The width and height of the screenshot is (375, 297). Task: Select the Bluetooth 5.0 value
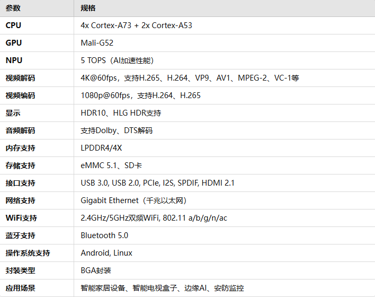tap(104, 235)
